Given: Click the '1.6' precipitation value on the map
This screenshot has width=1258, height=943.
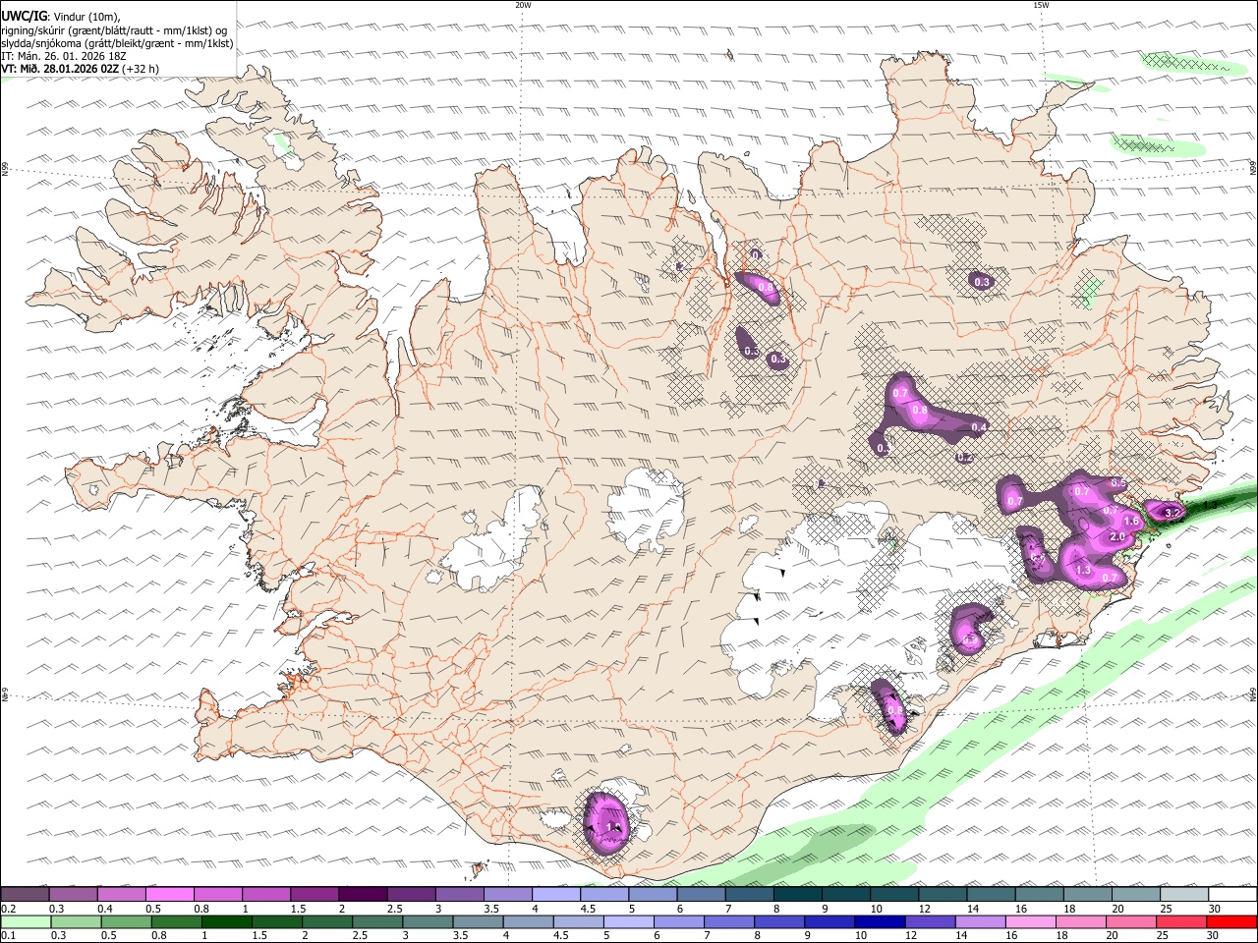Looking at the screenshot, I should click(x=1130, y=521).
